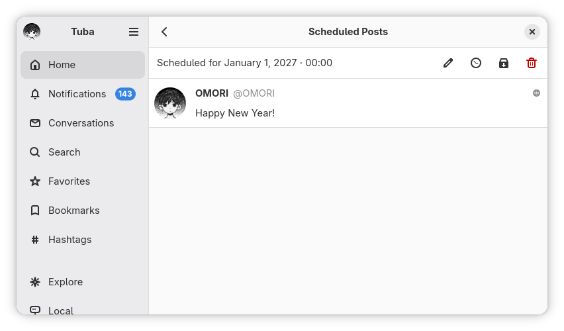The height and width of the screenshot is (331, 564).
Task: Click the globe visibility icon on the post
Action: 536,93
